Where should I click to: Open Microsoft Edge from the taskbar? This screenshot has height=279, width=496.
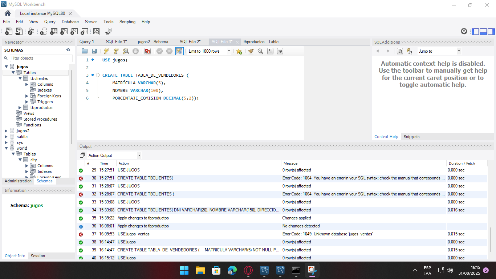click(x=232, y=270)
